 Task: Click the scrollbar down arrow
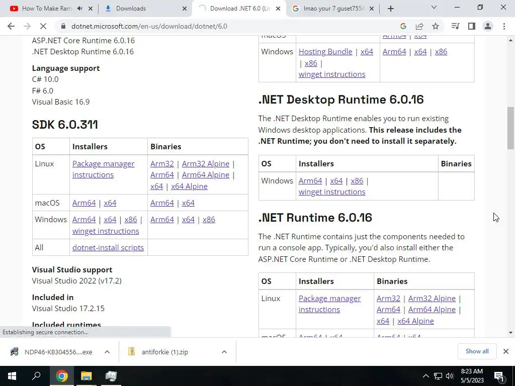[x=511, y=333]
